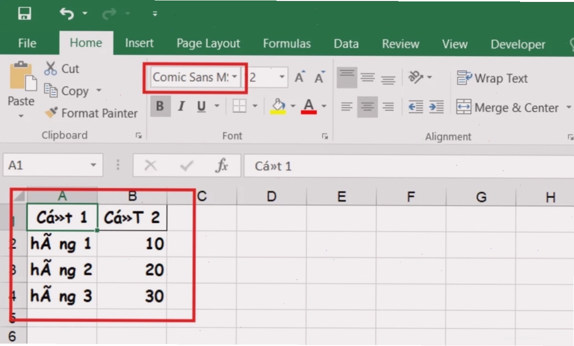Open the Page Layout tab
The height and width of the screenshot is (346, 574).
[x=208, y=44]
